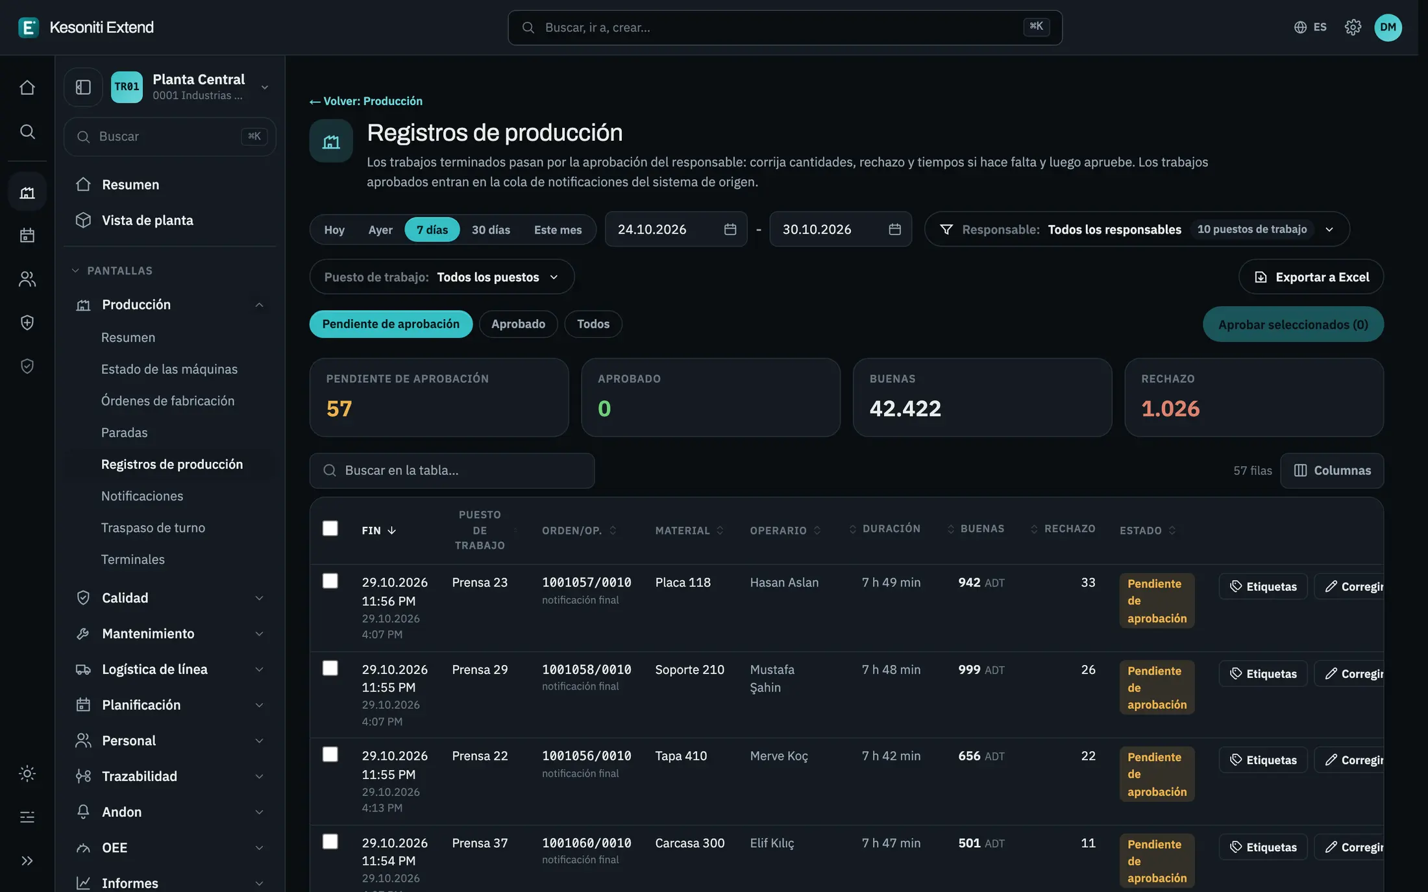Open end date calendar picker icon

(894, 229)
